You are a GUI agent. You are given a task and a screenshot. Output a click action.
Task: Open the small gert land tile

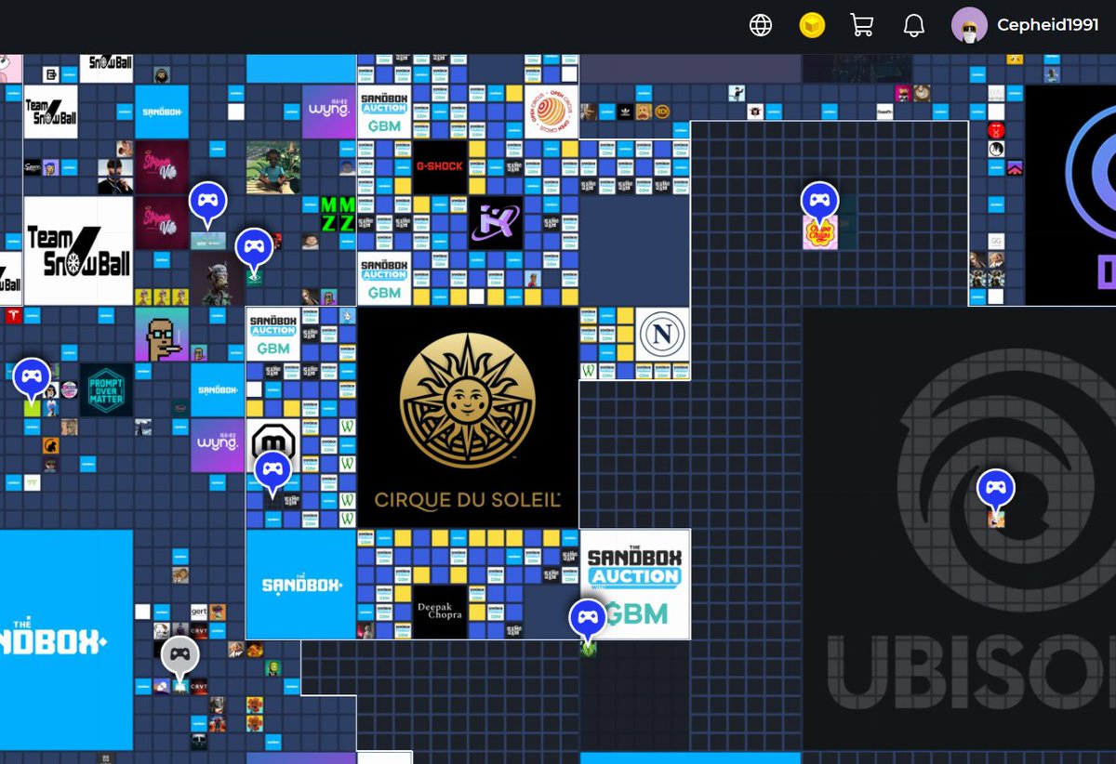(x=198, y=612)
